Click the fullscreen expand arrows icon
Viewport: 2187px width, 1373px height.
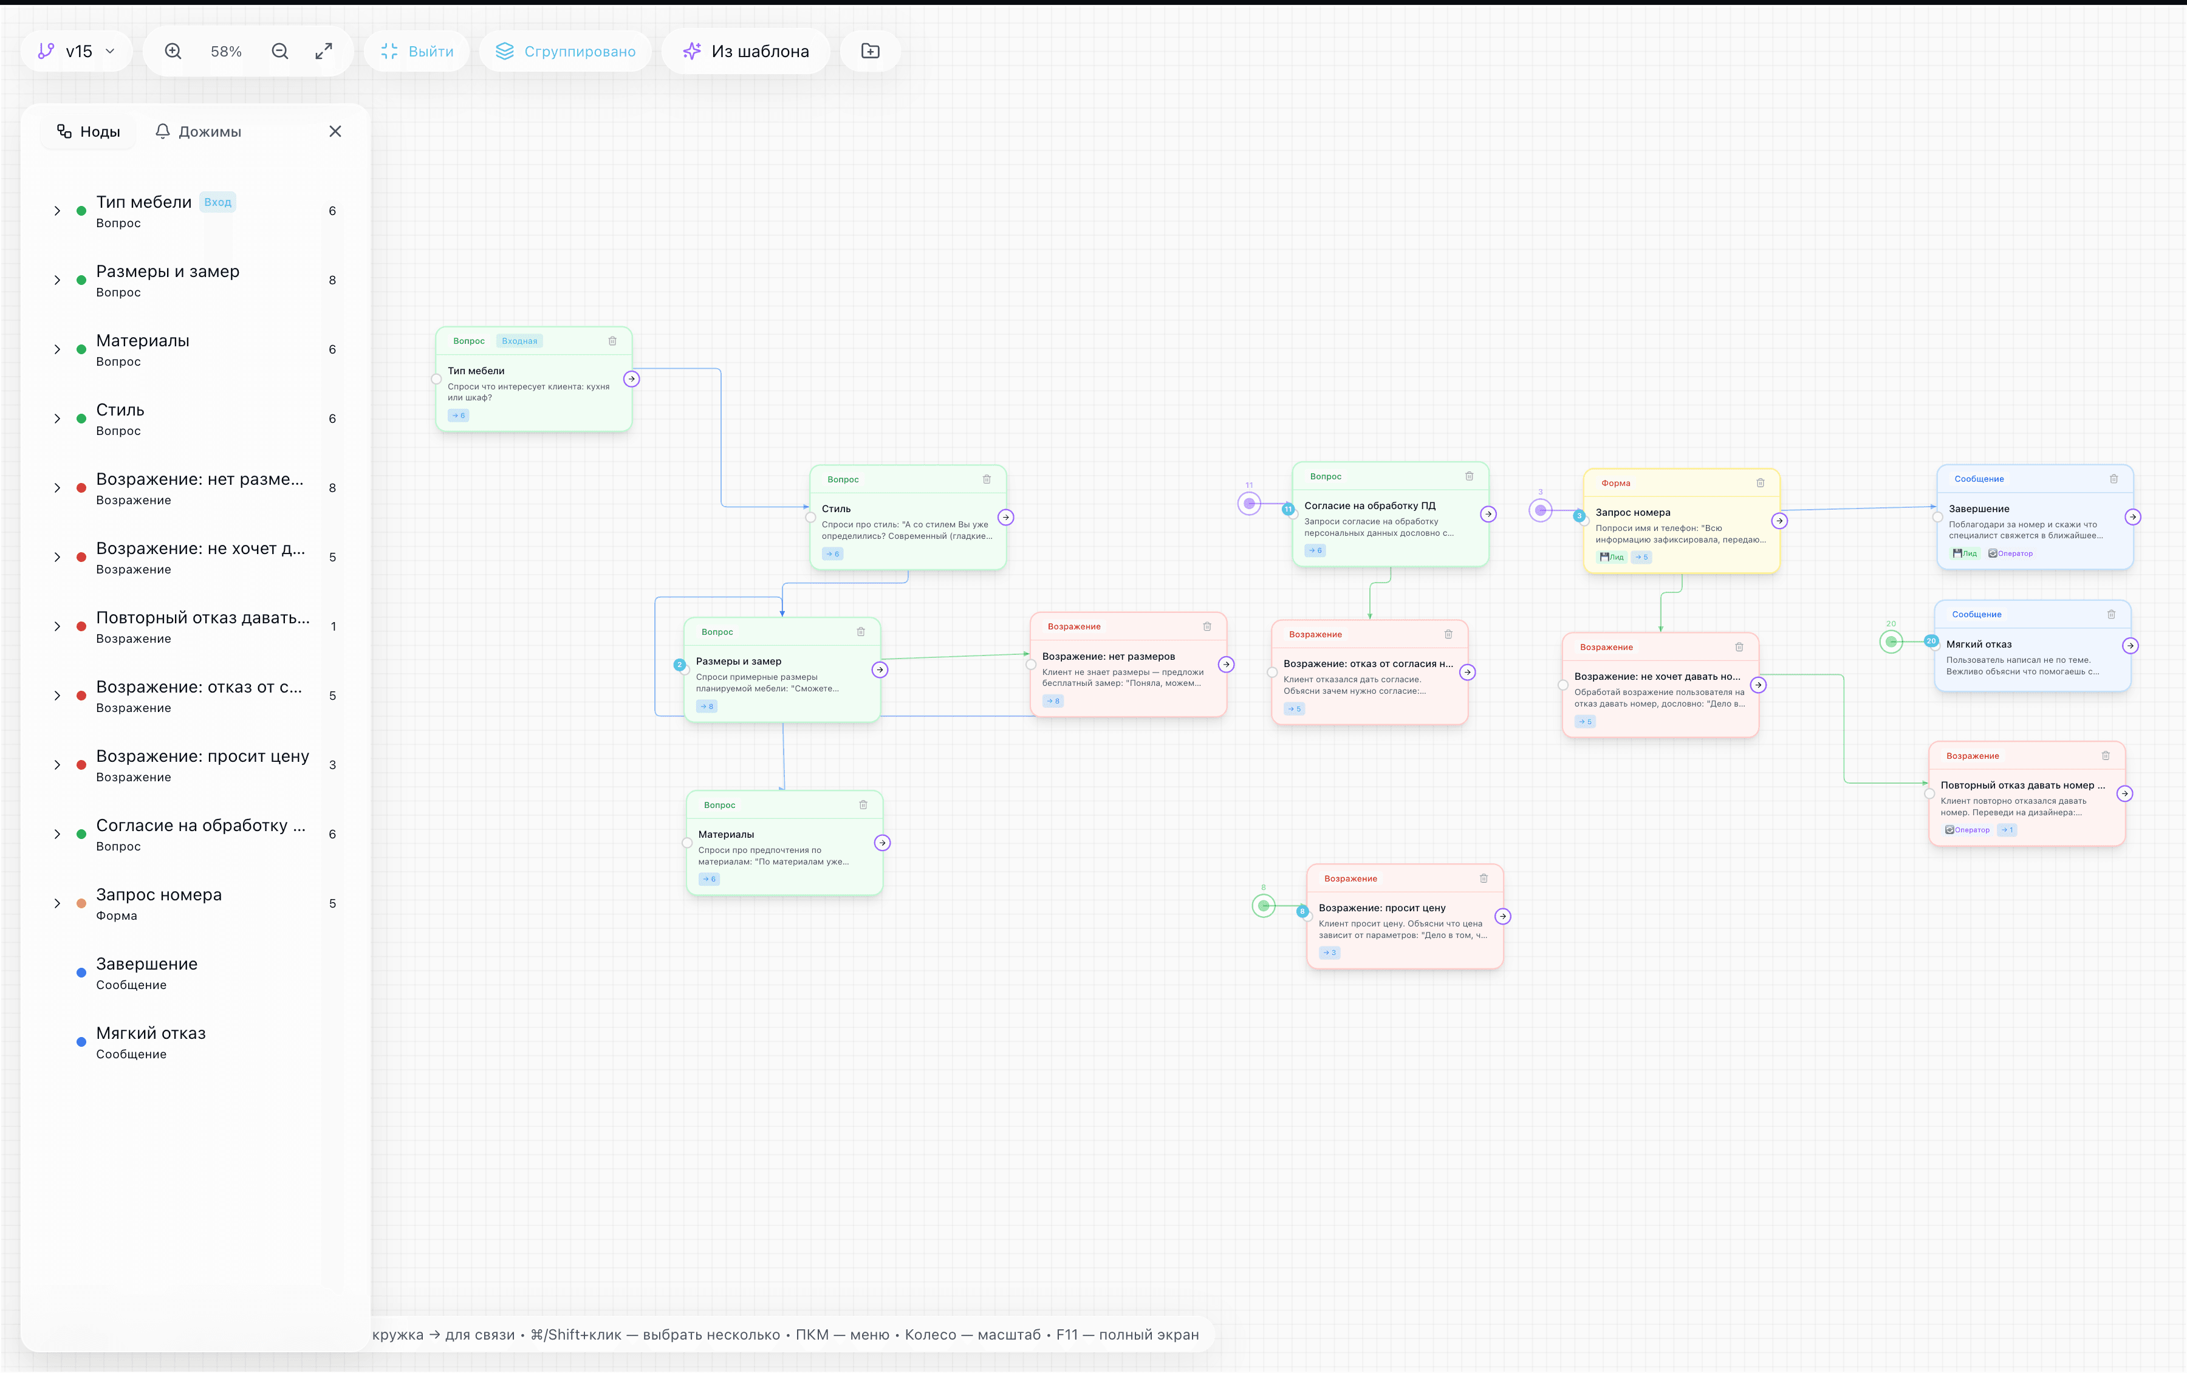coord(323,51)
